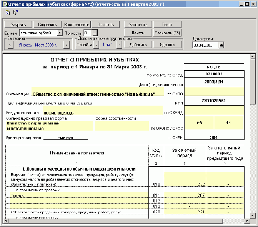
Task: Activate the What's This help cursor icon
Action: tap(15, 13)
